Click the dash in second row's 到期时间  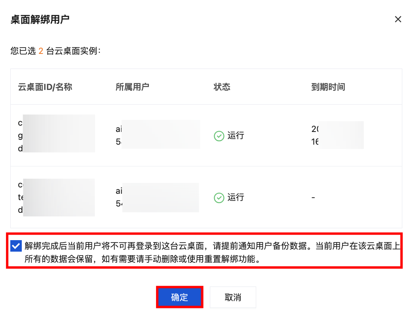click(x=313, y=197)
